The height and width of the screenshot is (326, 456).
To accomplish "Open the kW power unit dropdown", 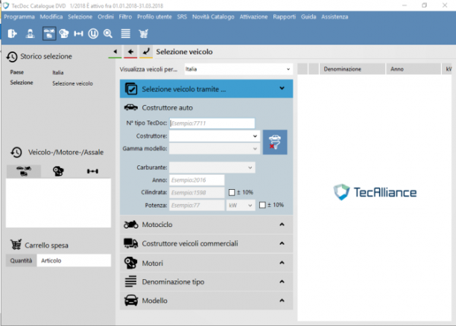I will (x=241, y=205).
